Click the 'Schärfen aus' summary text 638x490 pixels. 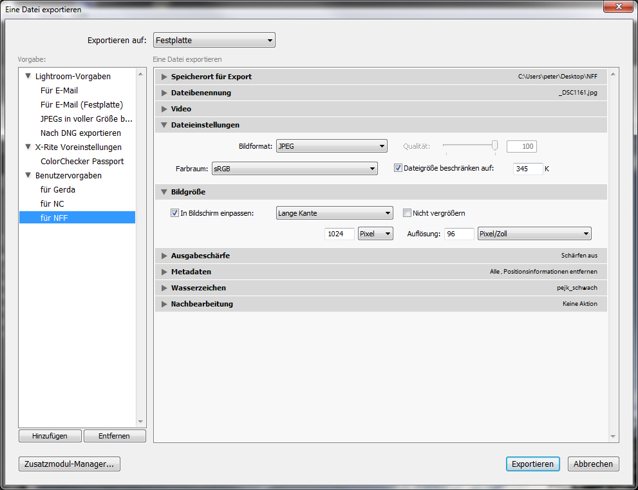tap(579, 256)
